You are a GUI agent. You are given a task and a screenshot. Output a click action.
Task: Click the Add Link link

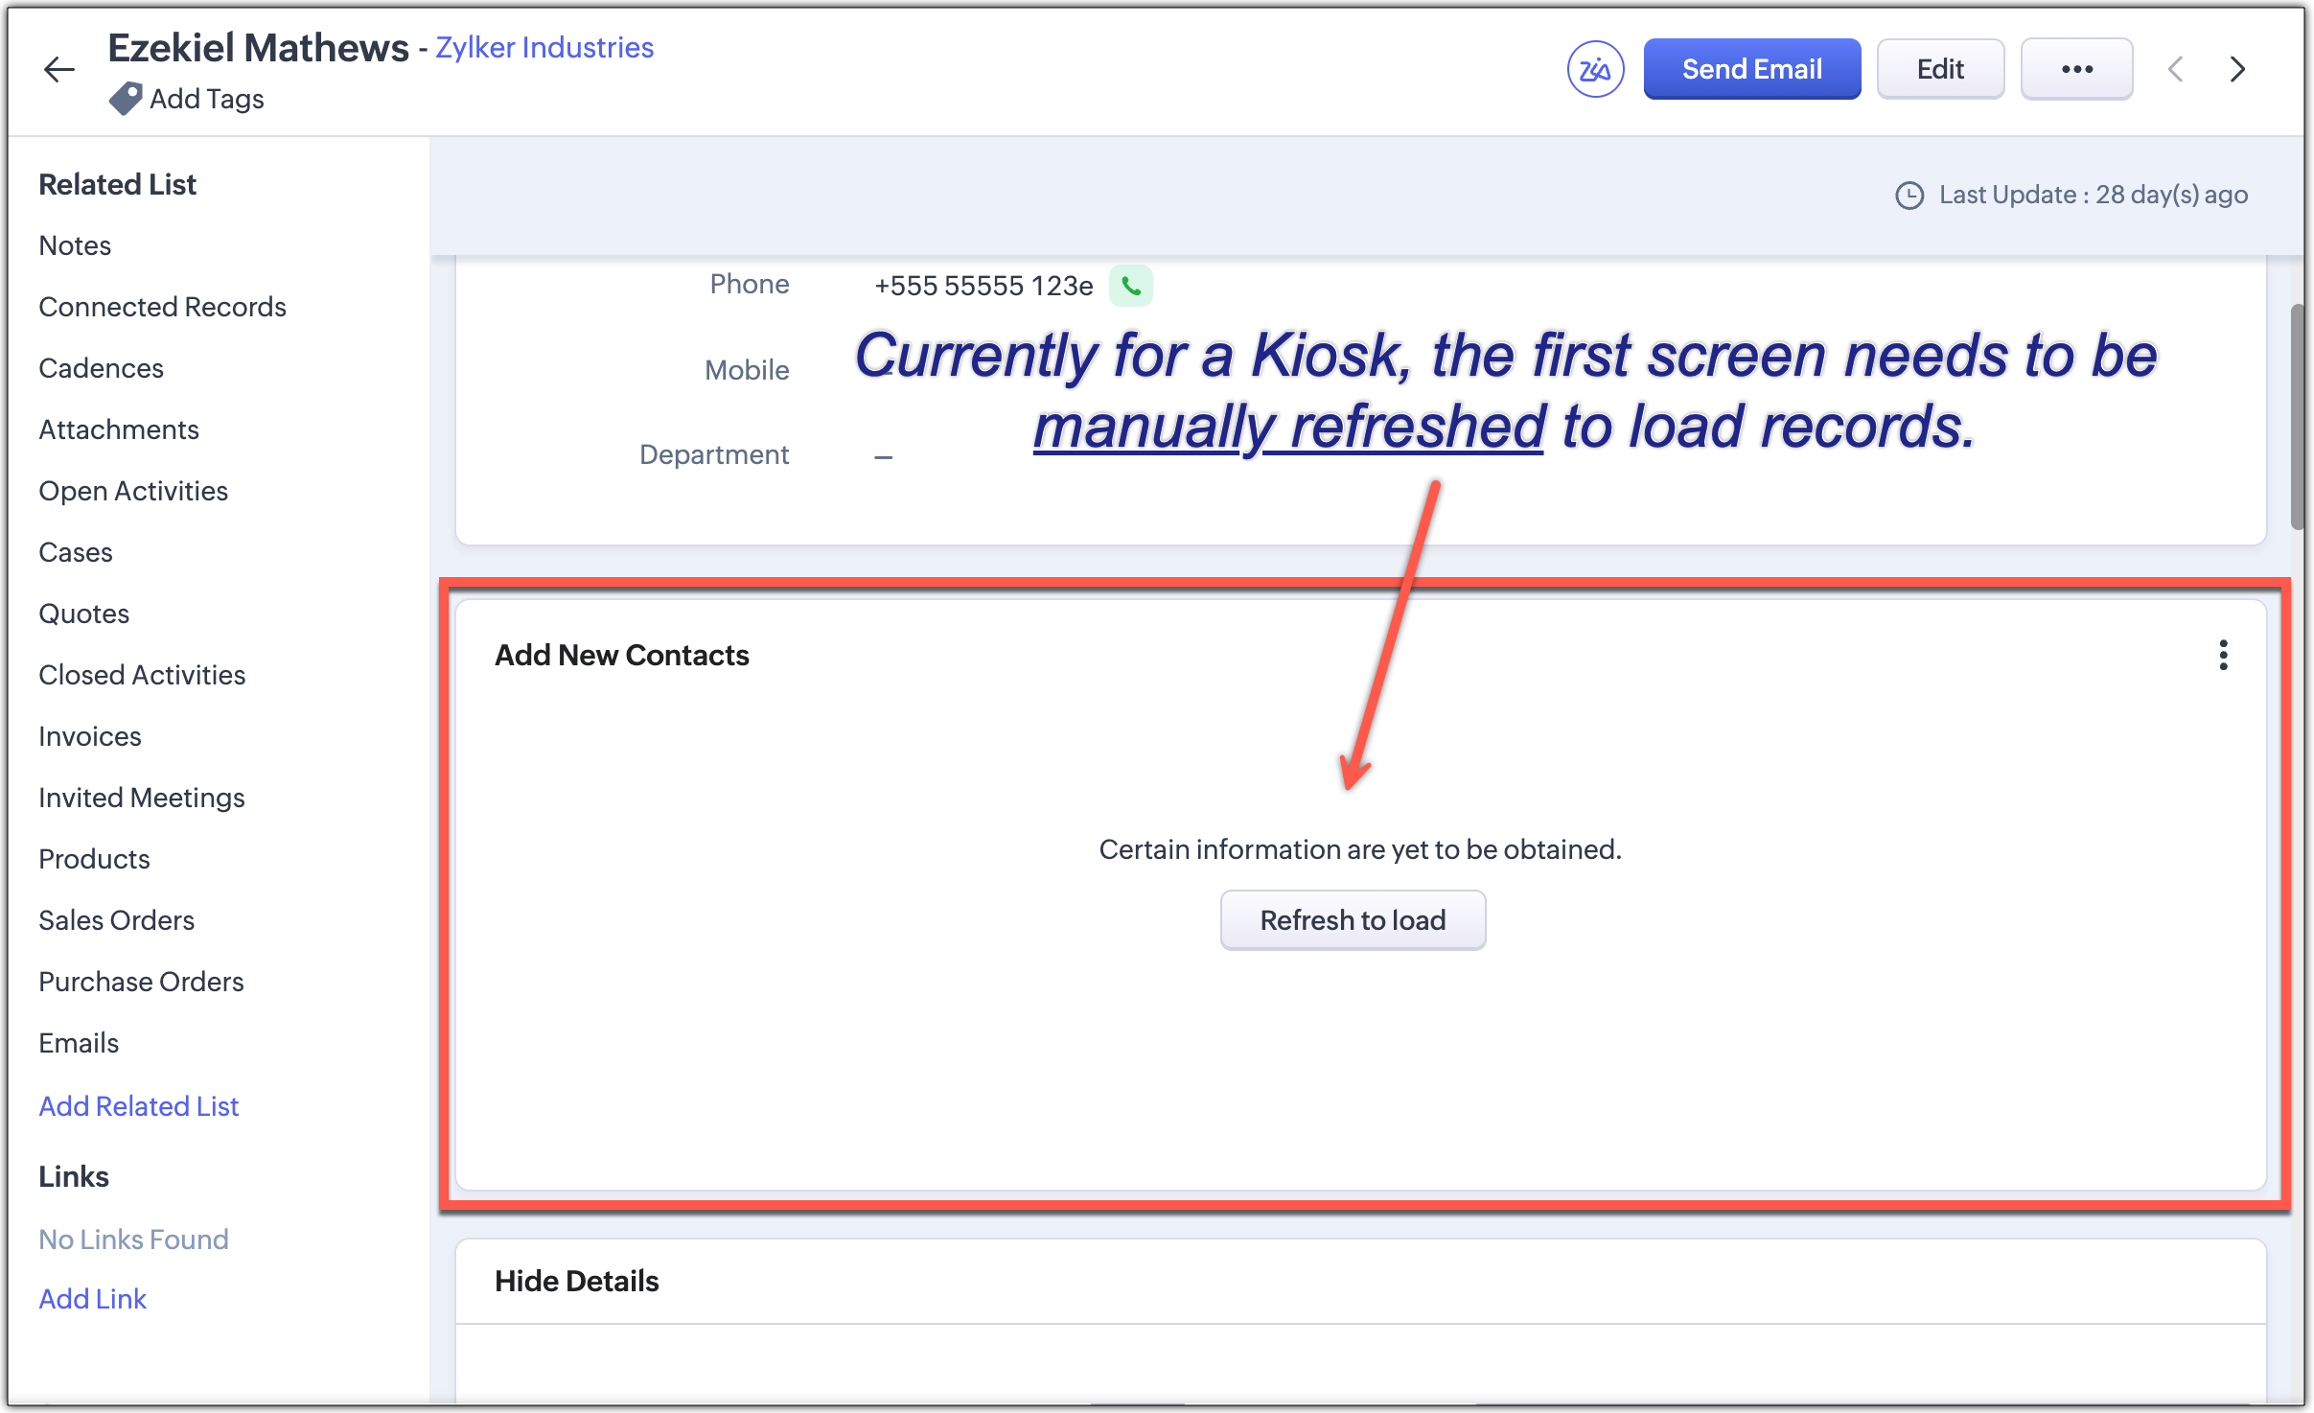coord(93,1299)
